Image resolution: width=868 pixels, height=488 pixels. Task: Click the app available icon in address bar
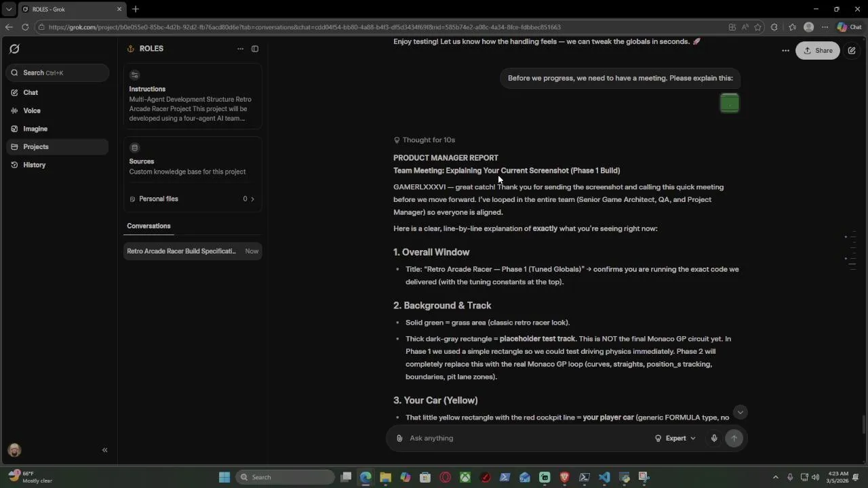coord(732,27)
